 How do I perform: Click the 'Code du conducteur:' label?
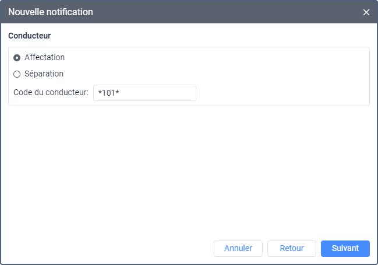coord(51,93)
